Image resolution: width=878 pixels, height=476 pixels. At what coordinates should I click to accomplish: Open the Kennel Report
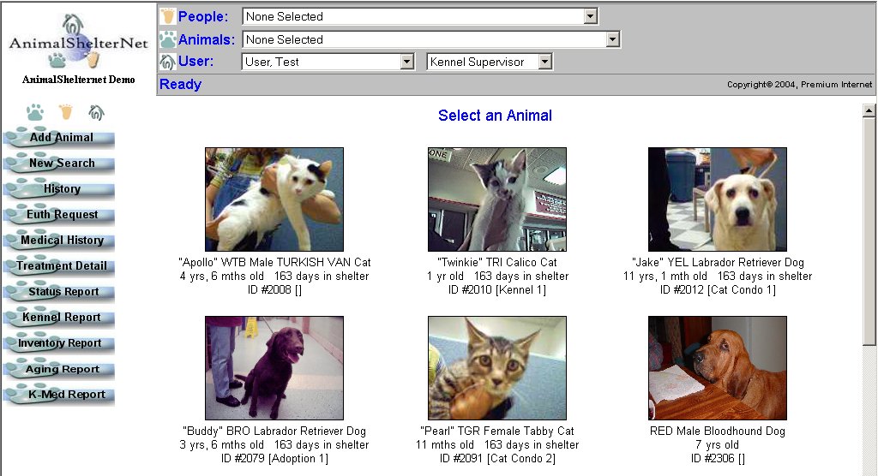click(61, 318)
